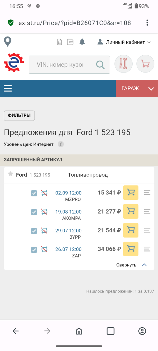
Task: Add ZAP offer for 34 066 ₽ to cart
Action: click(x=131, y=249)
